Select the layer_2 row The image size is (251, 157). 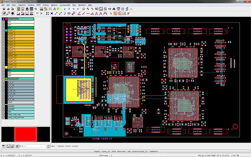[x=21, y=33]
